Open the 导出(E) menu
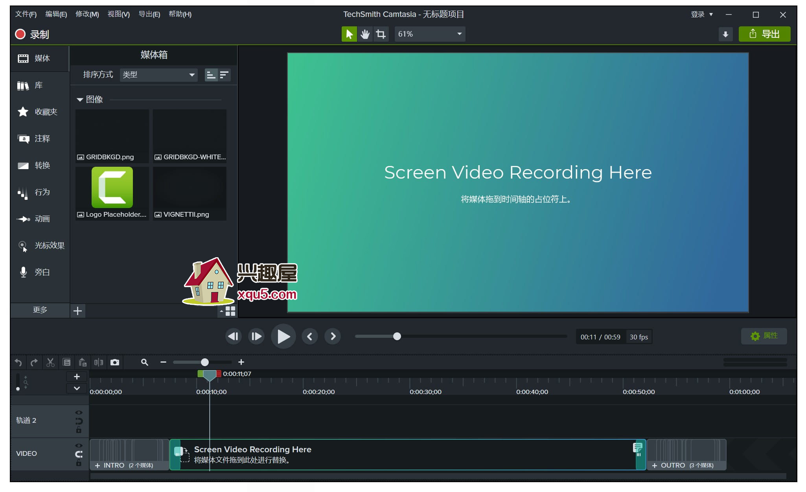The width and height of the screenshot is (806, 492). 149,14
